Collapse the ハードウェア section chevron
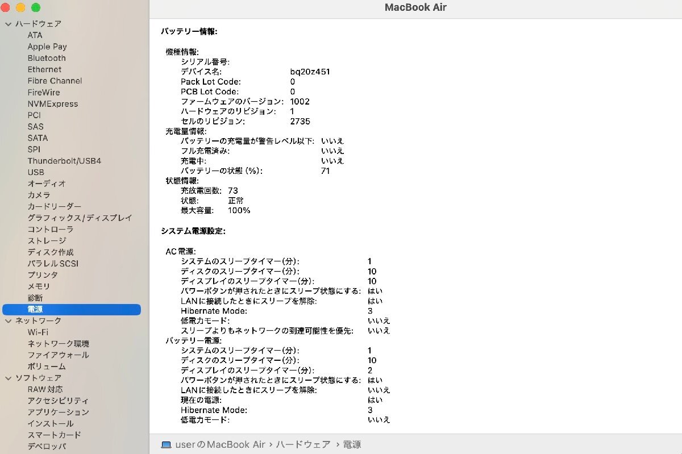 (9, 24)
